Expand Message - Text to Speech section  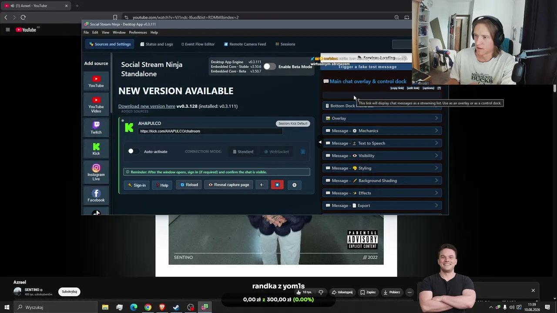pyautogui.click(x=382, y=143)
